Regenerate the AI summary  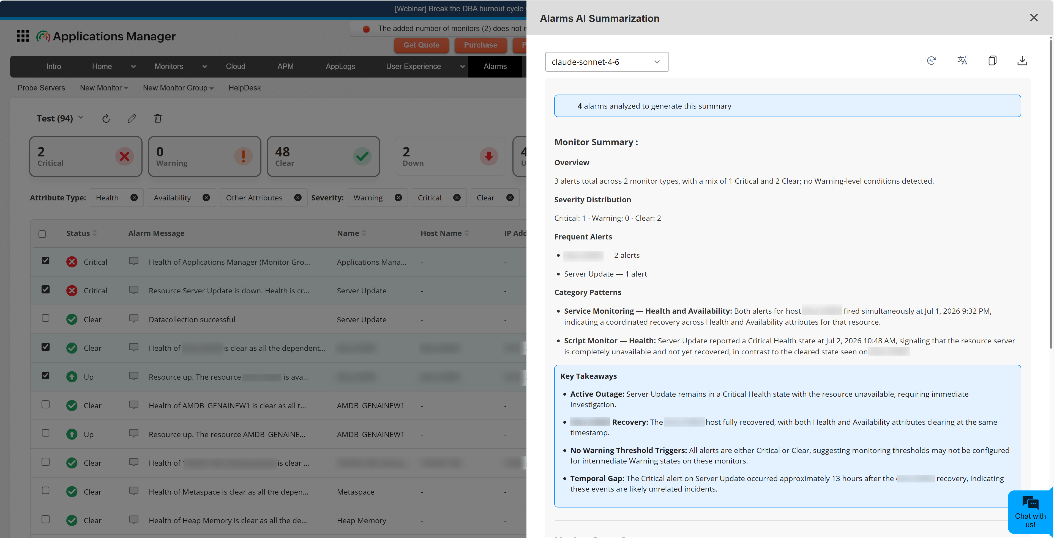click(x=932, y=61)
